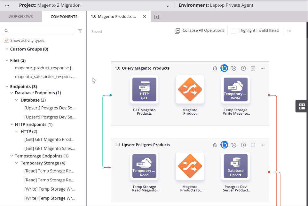Click the Query Magento Products operation title
Image resolution: width=308 pixels, height=206 pixels.
coord(146,68)
